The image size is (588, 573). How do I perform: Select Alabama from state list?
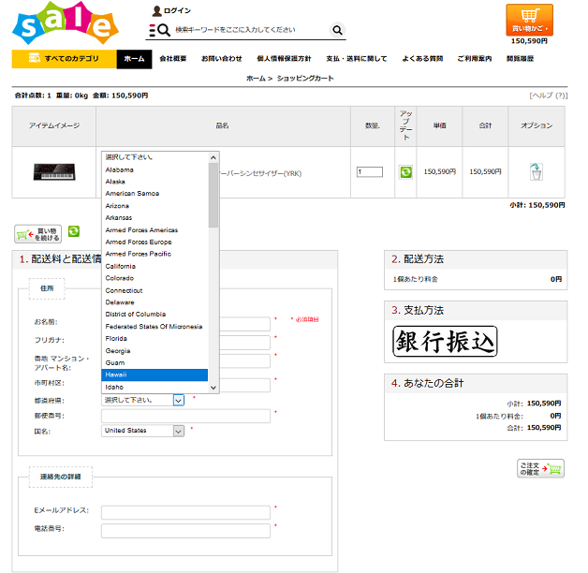click(154, 169)
